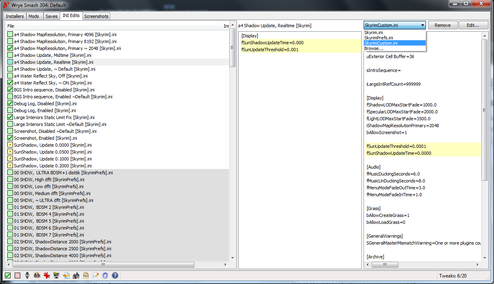
Task: Select SunShadow, Update 0.0000 row
Action: [118, 145]
